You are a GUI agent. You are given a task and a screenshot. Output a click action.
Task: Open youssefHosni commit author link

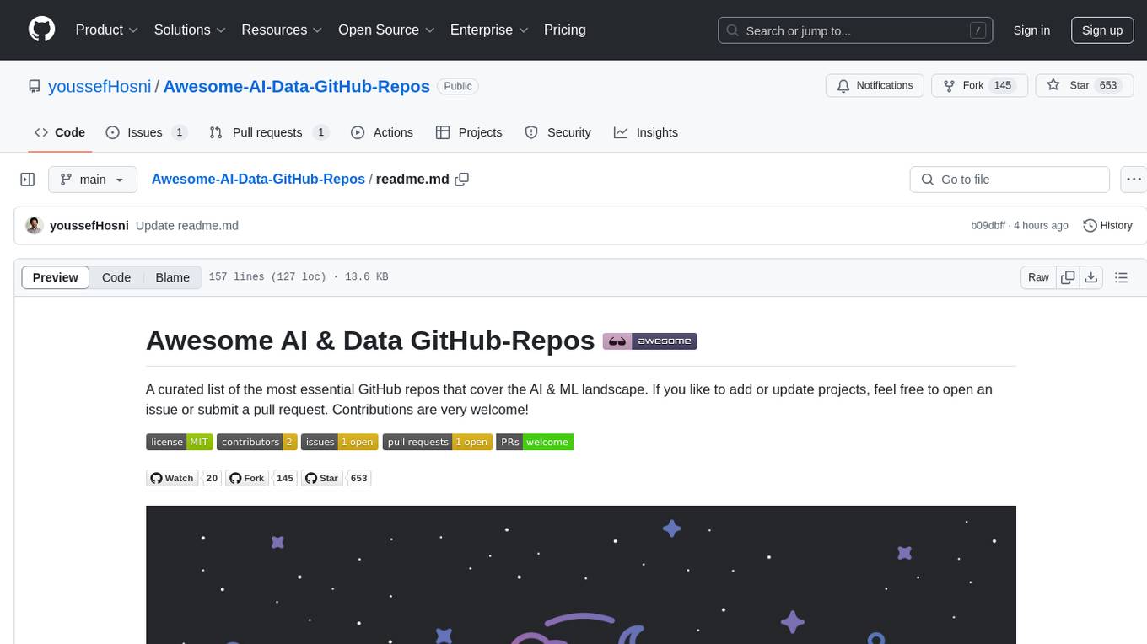point(89,225)
